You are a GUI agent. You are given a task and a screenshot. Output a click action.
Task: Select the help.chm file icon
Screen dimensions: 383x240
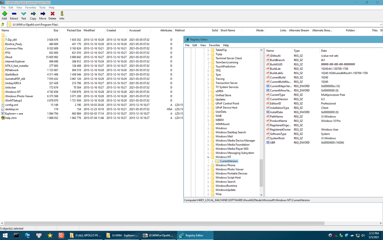point(3,118)
